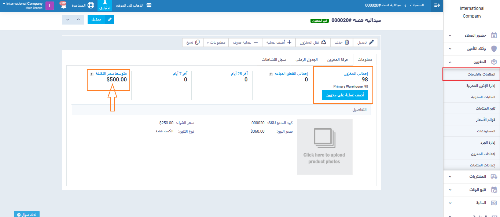Expand the Insurance Agents sidebar section

(471, 49)
